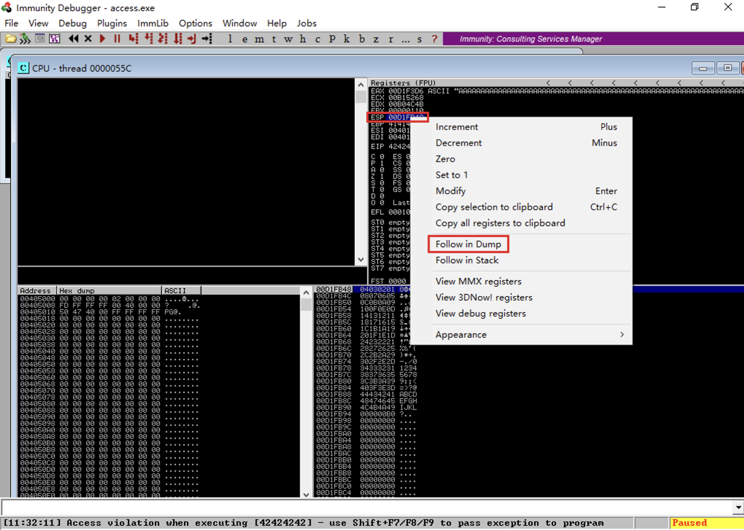Screen dimensions: 744x530
Task: Open memory map with 'm' toolbar icon
Action: pyautogui.click(x=259, y=39)
